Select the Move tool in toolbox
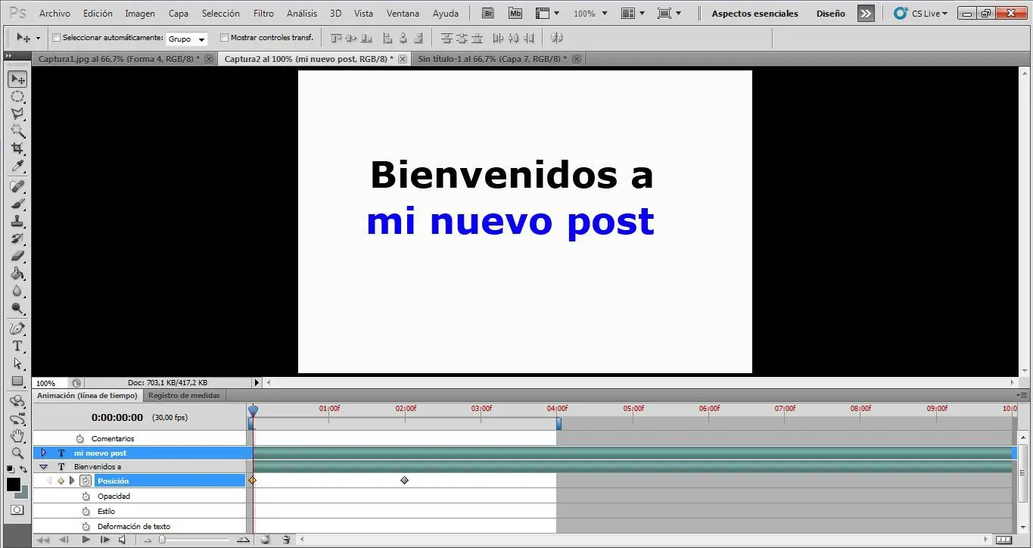Viewport: 1033px width, 548px height. [x=17, y=79]
